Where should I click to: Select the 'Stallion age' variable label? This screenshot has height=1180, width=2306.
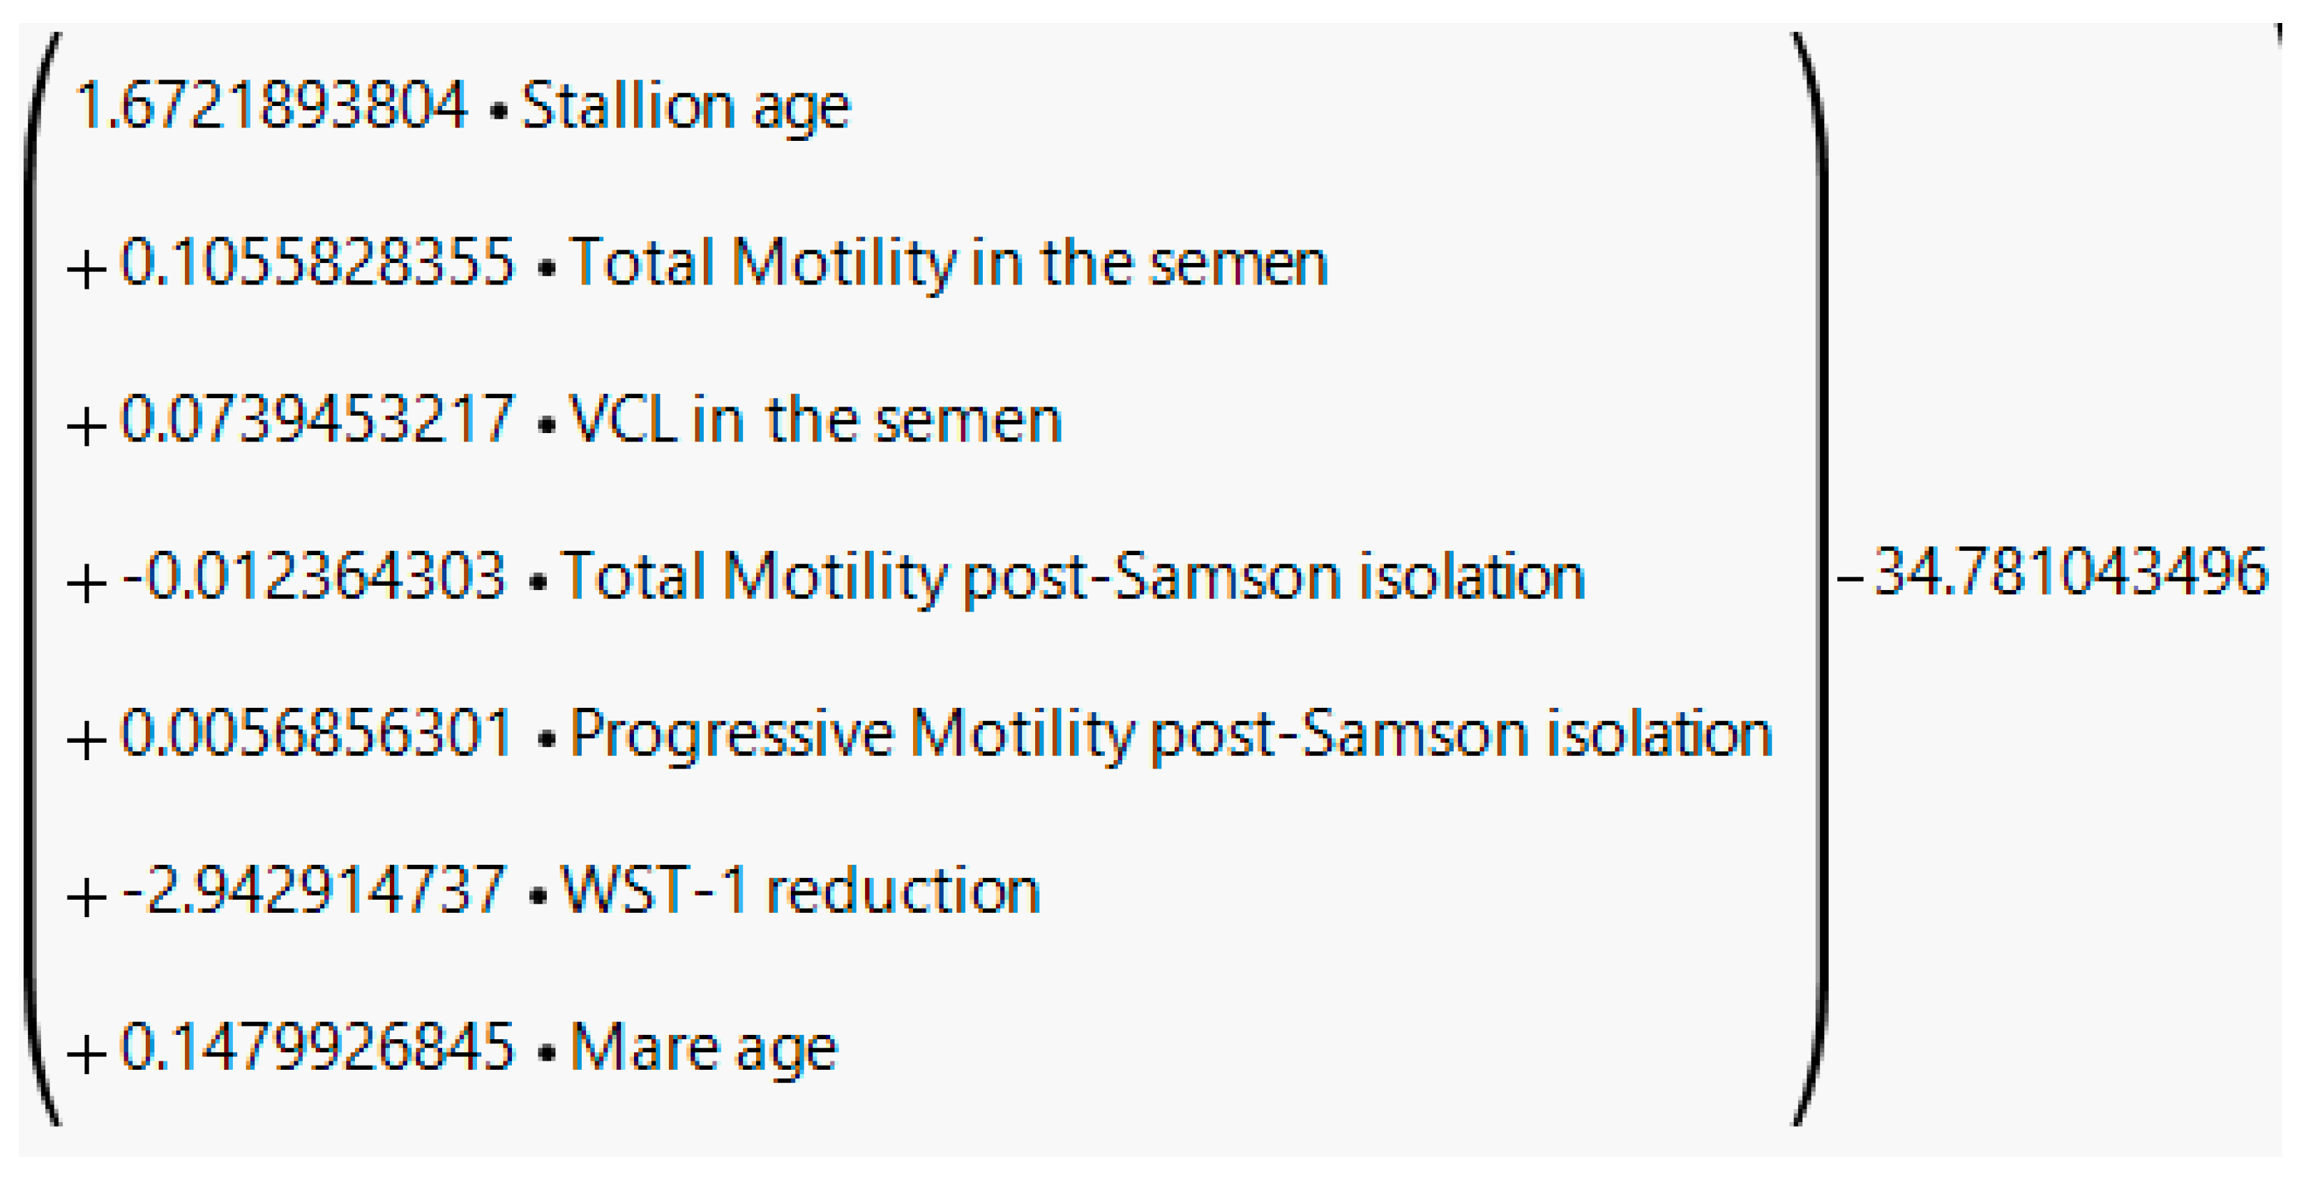tap(686, 108)
